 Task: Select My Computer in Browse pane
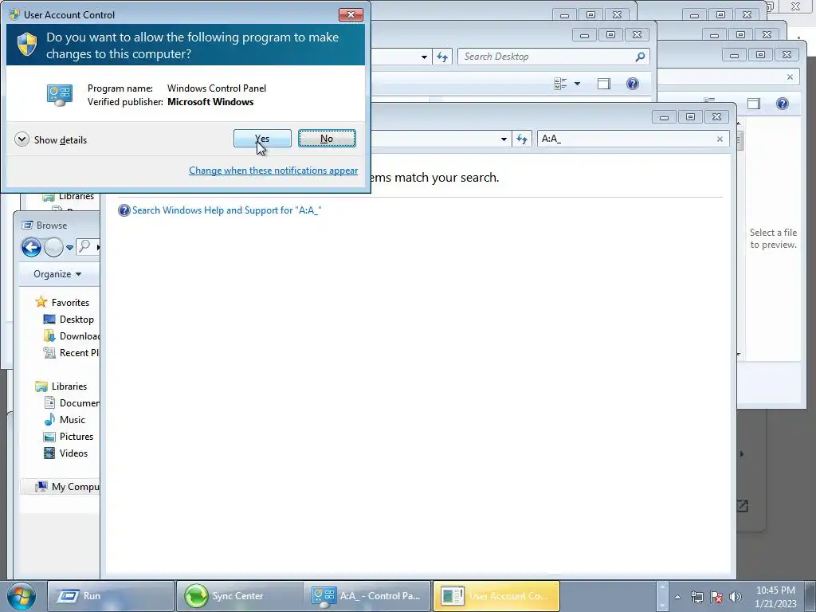[75, 487]
